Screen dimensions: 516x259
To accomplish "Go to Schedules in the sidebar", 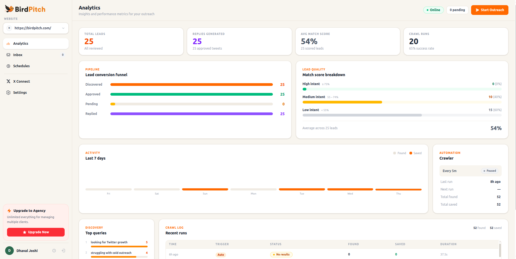I will tap(36, 66).
